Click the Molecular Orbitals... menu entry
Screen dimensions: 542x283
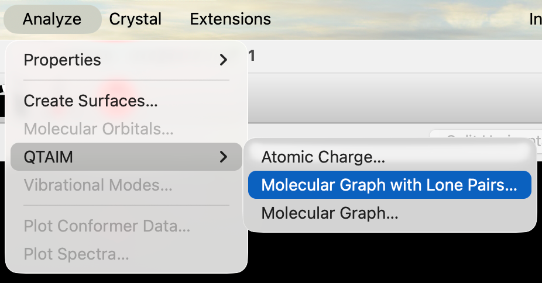[98, 129]
